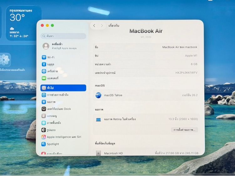Click 'M1, 2020' model subtitle

(146, 37)
